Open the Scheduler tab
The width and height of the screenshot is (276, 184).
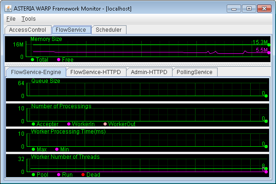(x=109, y=30)
